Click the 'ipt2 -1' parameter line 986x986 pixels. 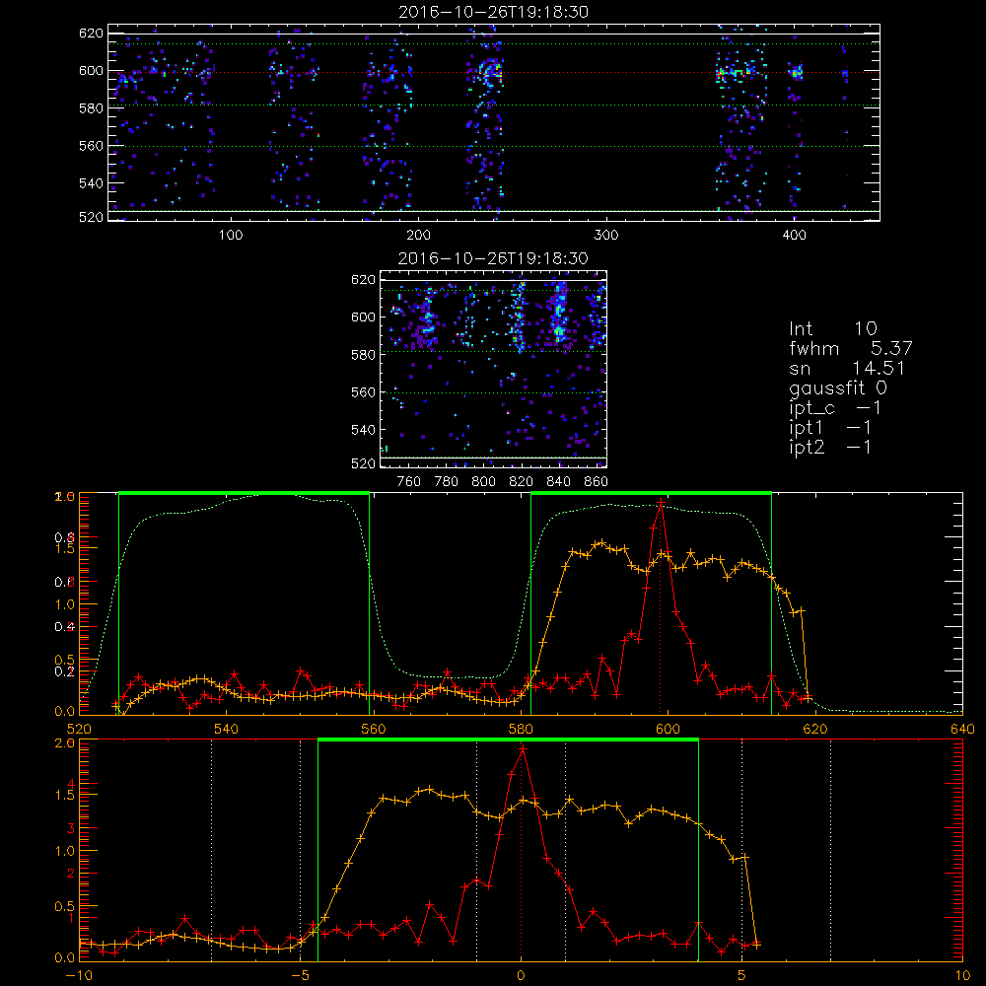point(830,447)
